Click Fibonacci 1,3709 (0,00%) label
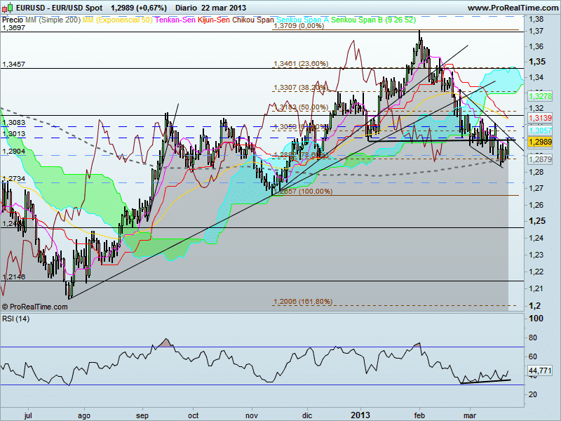 pos(299,26)
